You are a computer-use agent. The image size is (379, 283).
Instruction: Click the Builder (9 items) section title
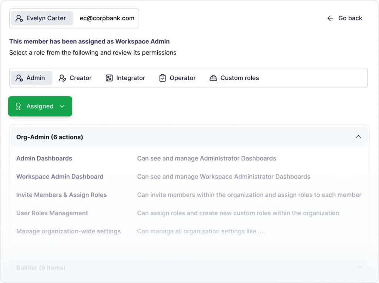[41, 268]
